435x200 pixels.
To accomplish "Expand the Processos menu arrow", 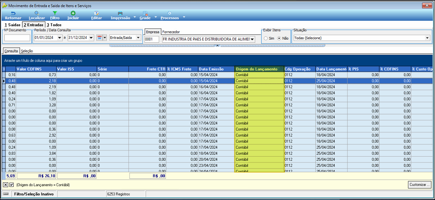I will pos(184,17).
